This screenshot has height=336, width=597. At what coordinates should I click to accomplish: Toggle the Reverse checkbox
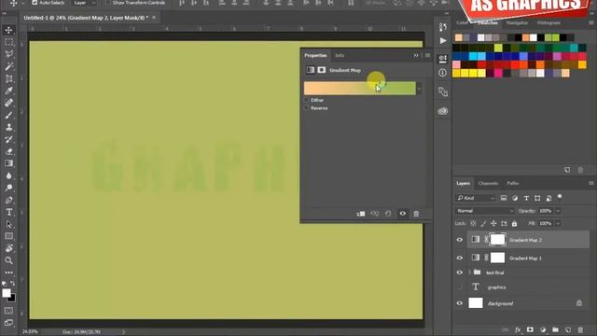point(307,108)
